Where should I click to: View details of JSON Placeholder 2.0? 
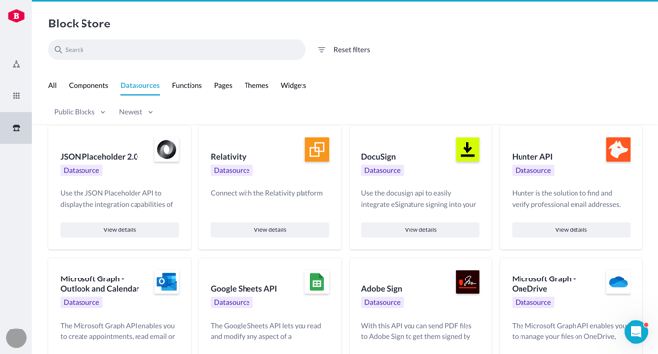pos(120,230)
